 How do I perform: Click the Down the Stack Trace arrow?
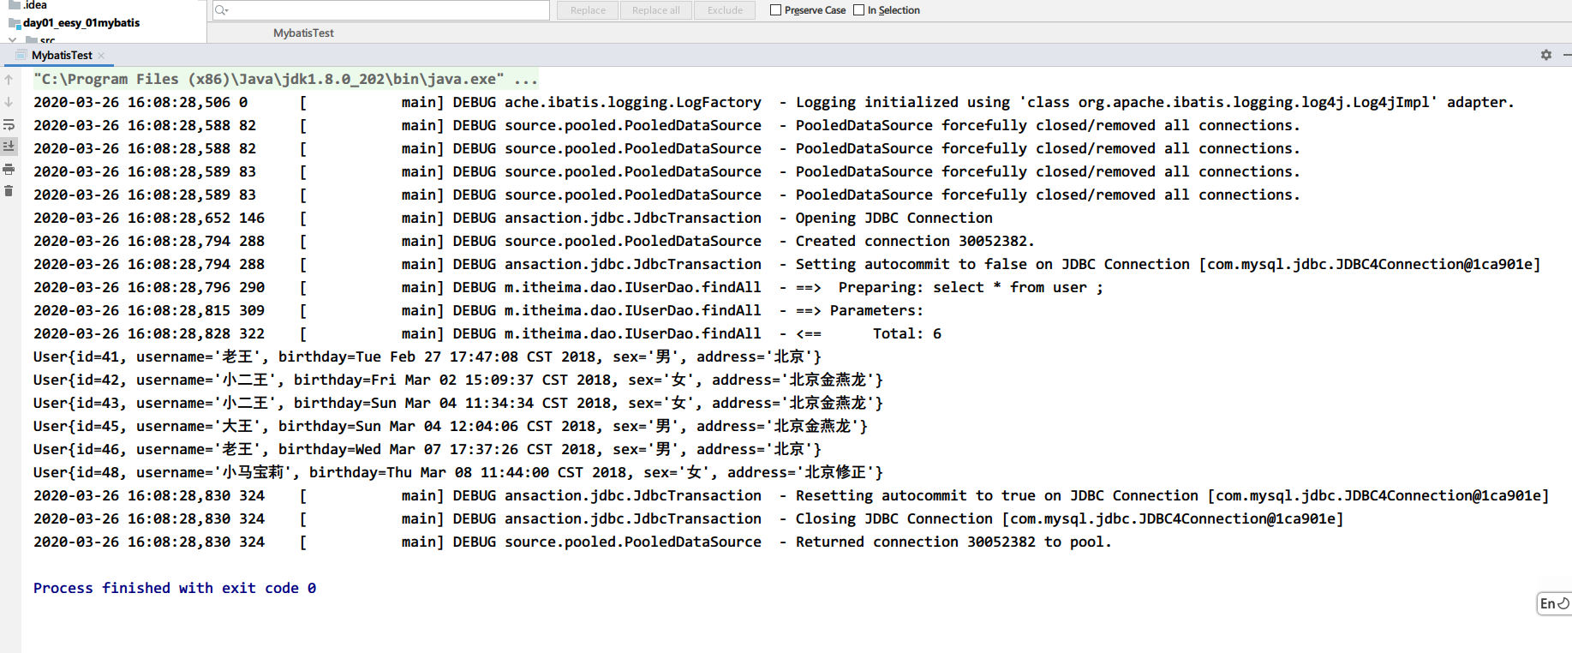click(9, 102)
